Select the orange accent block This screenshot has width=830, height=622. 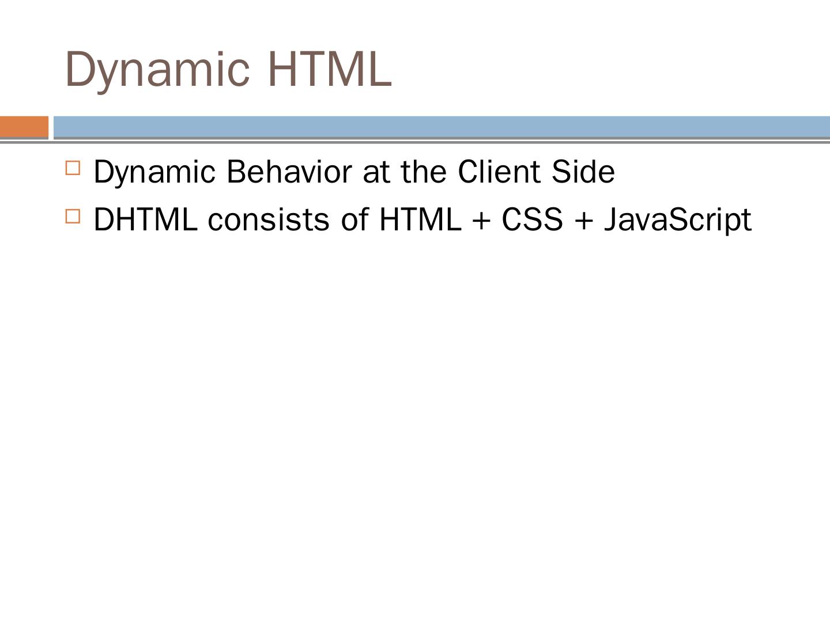coord(24,127)
